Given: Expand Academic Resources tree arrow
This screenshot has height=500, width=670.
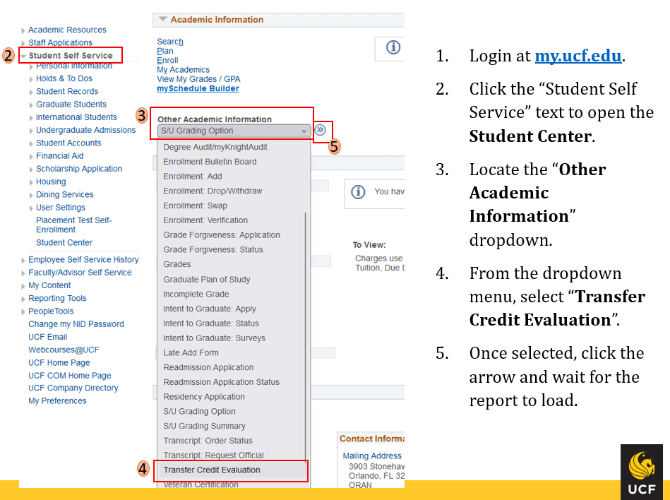Looking at the screenshot, I should pyautogui.click(x=23, y=30).
